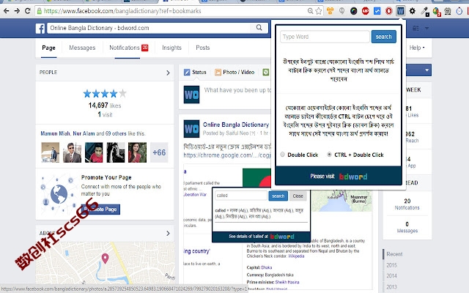Viewport: 469px width, 293px height.
Task: Open the Insights tab
Action: click(x=171, y=48)
